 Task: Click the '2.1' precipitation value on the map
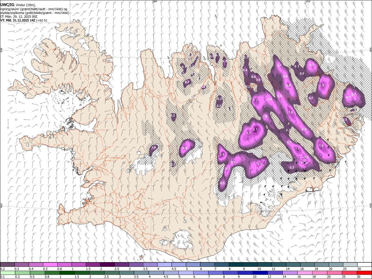coord(255,129)
